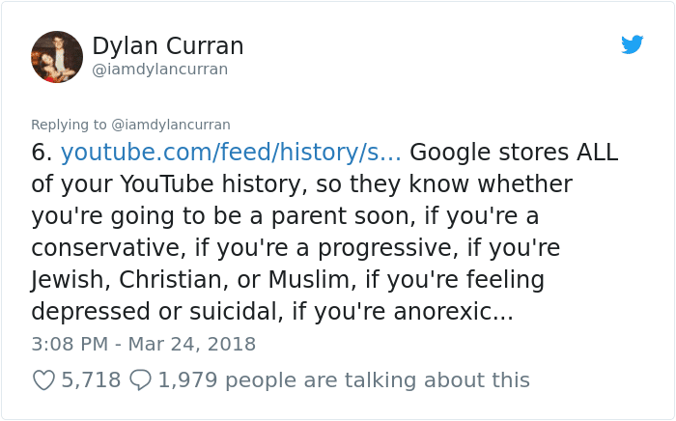The width and height of the screenshot is (676, 421).
Task: Open 'people are talking about this' link
Action: click(377, 380)
